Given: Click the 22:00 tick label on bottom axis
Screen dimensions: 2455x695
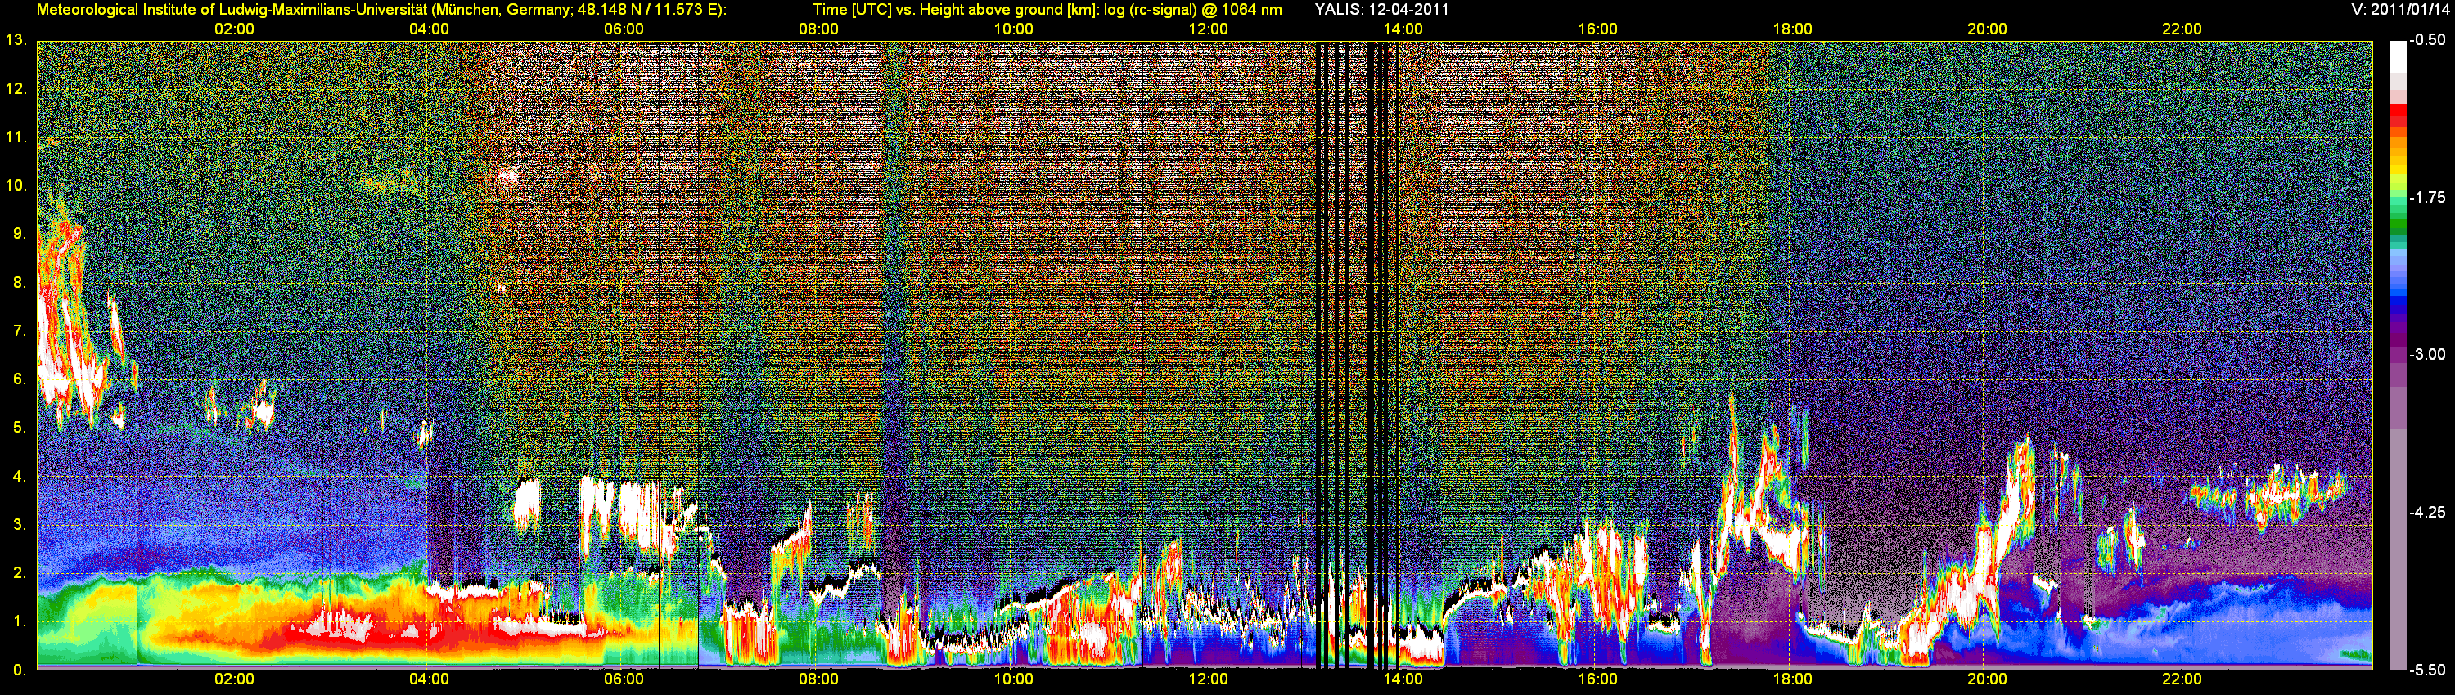Looking at the screenshot, I should tap(2182, 679).
